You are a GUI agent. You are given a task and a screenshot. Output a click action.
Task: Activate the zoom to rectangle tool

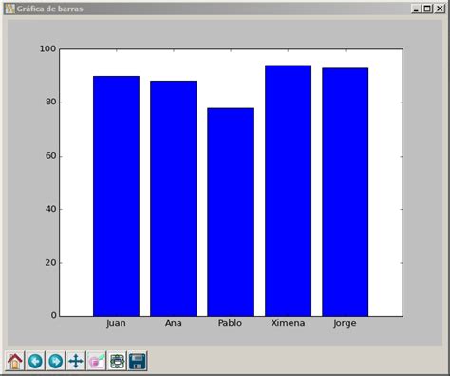point(97,361)
